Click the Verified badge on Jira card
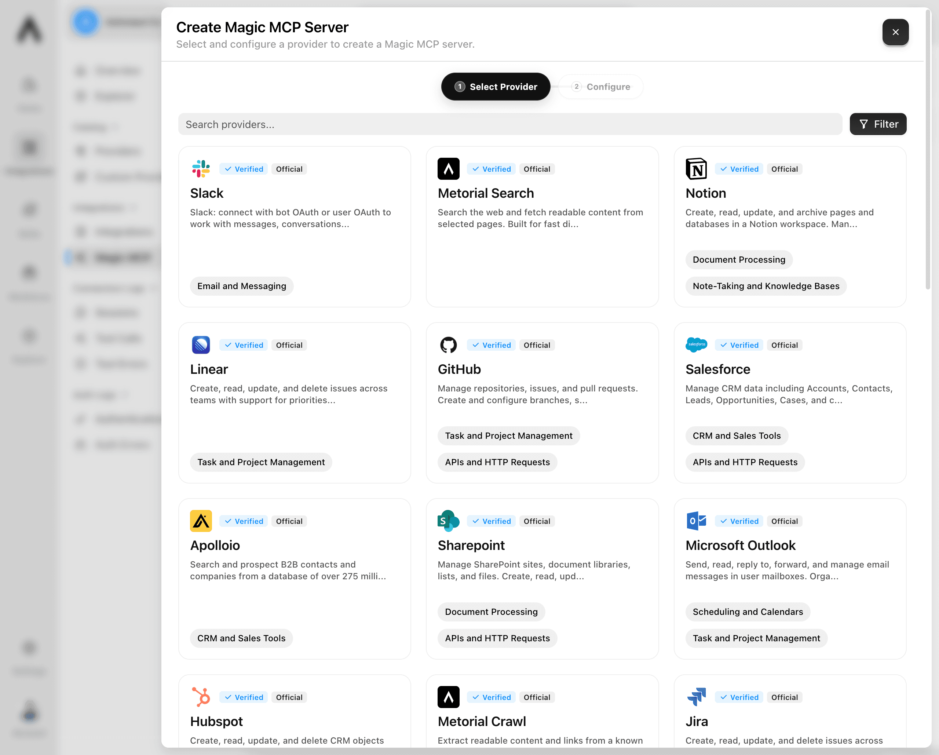 739,697
